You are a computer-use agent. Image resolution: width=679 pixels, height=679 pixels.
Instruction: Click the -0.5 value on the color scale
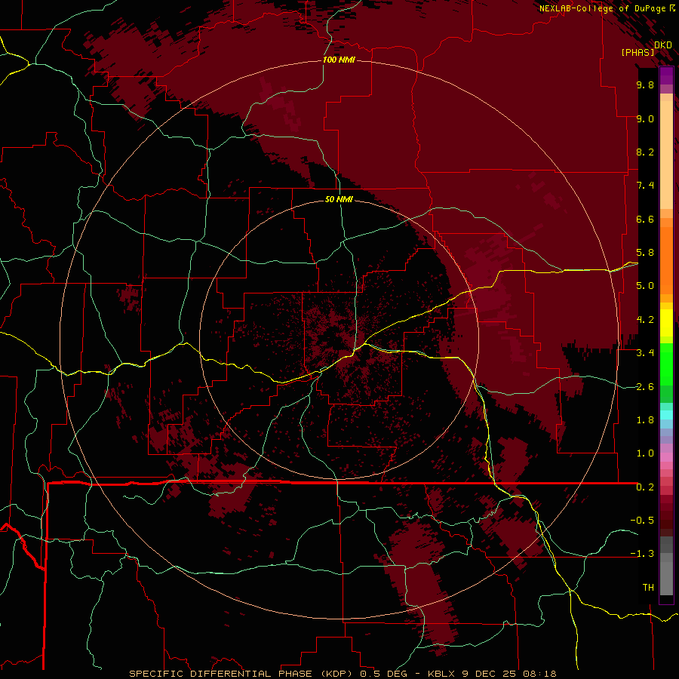(x=642, y=521)
